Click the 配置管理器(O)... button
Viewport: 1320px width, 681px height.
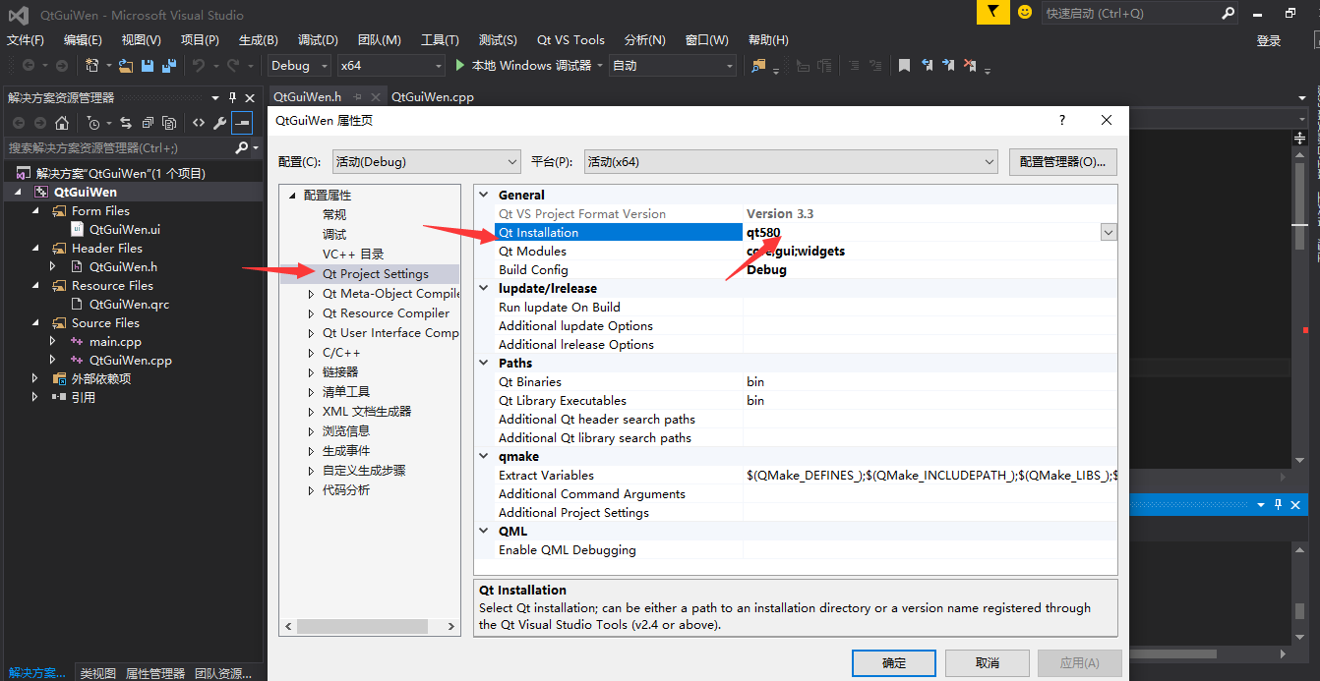(1062, 162)
